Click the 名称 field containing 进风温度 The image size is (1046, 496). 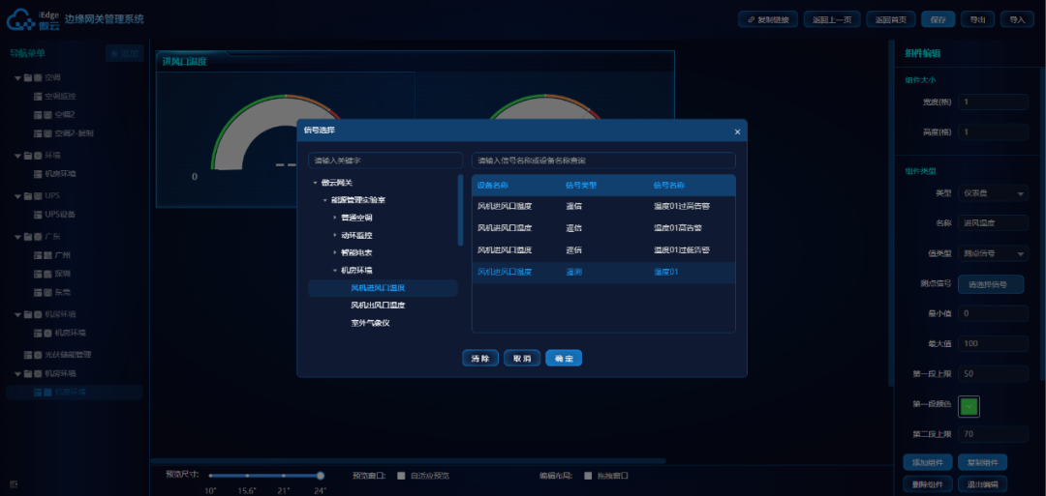994,223
